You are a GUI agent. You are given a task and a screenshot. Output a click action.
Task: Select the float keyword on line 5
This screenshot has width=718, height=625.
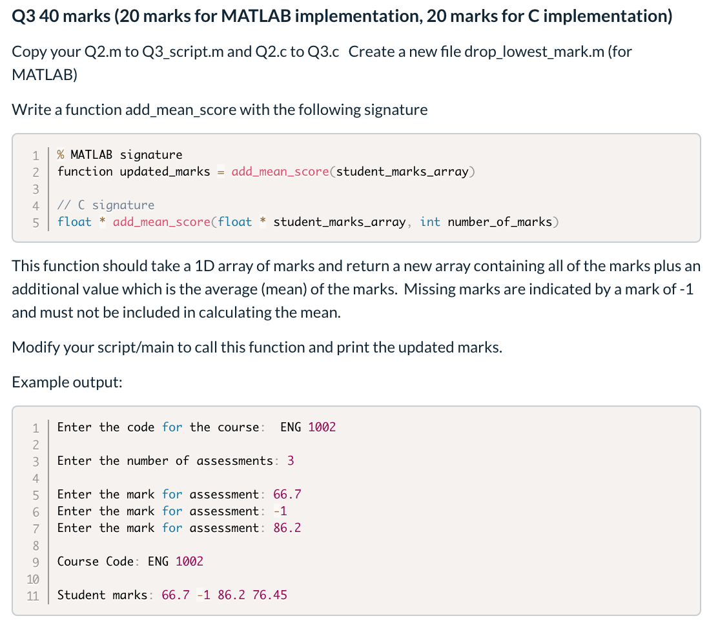point(74,221)
